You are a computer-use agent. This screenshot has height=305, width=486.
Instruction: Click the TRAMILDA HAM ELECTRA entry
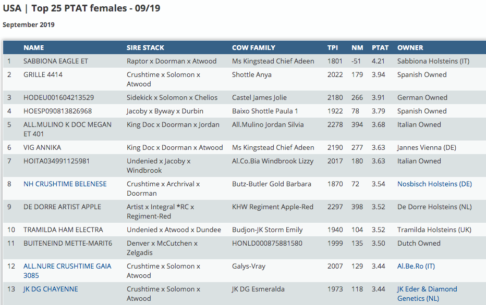pos(63,230)
